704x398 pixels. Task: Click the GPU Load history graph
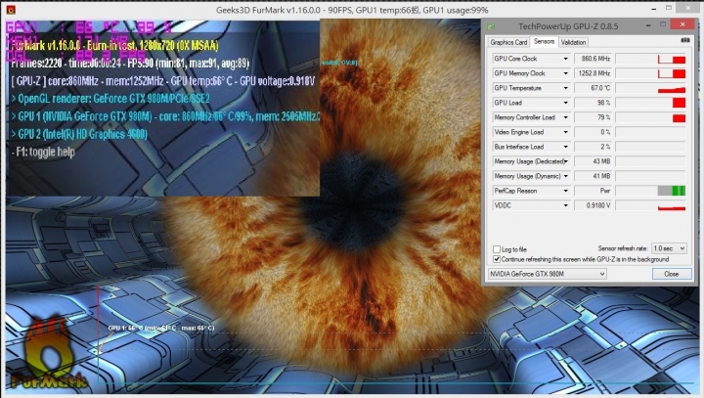[x=650, y=103]
